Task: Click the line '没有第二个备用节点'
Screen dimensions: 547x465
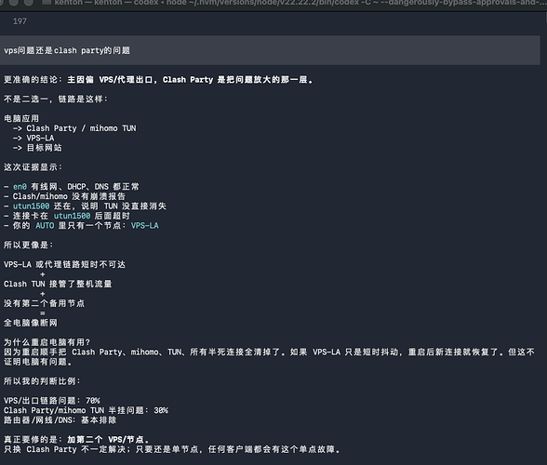Action: pyautogui.click(x=44, y=303)
